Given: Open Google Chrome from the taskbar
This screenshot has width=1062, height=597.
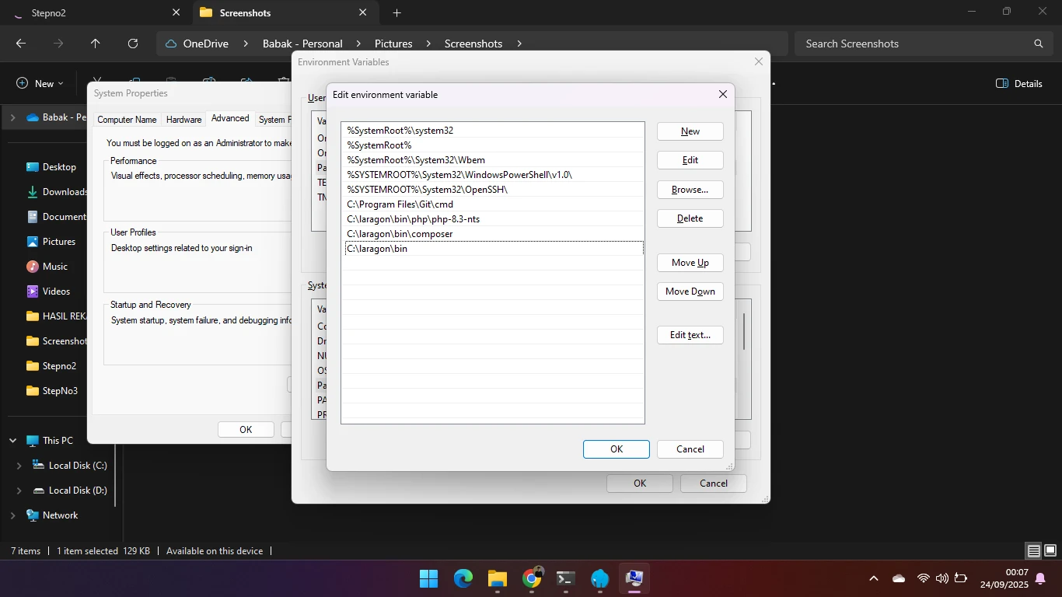Looking at the screenshot, I should click(532, 578).
